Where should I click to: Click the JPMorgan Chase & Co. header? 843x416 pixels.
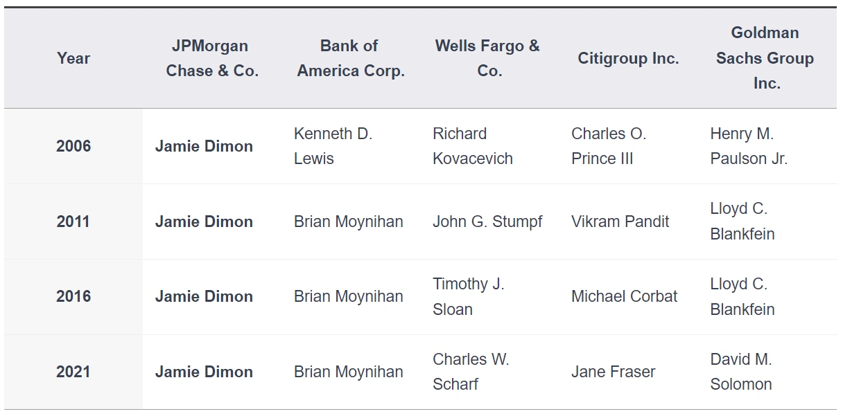pyautogui.click(x=212, y=58)
